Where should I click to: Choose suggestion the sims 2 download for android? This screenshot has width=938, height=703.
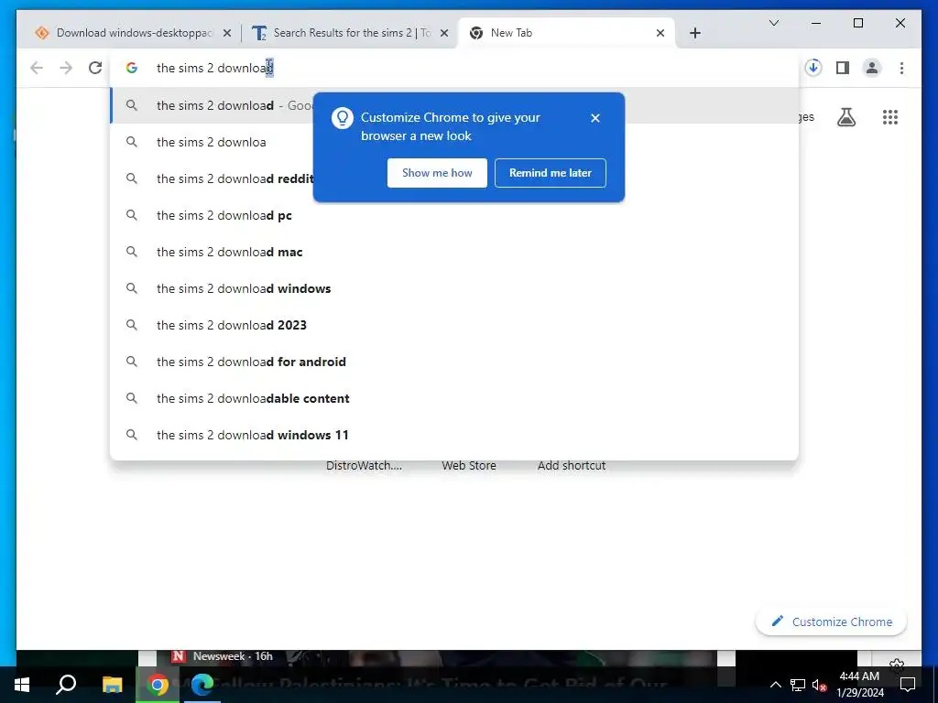(x=454, y=362)
